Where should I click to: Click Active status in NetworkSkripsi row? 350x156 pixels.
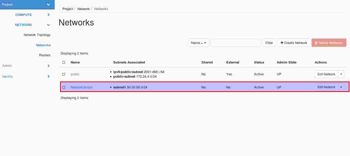pos(259,87)
